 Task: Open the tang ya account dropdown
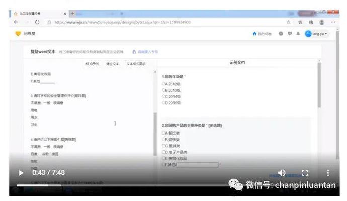click(317, 34)
